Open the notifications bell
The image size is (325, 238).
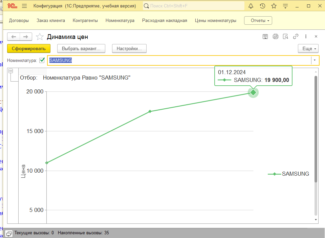pos(251,6)
